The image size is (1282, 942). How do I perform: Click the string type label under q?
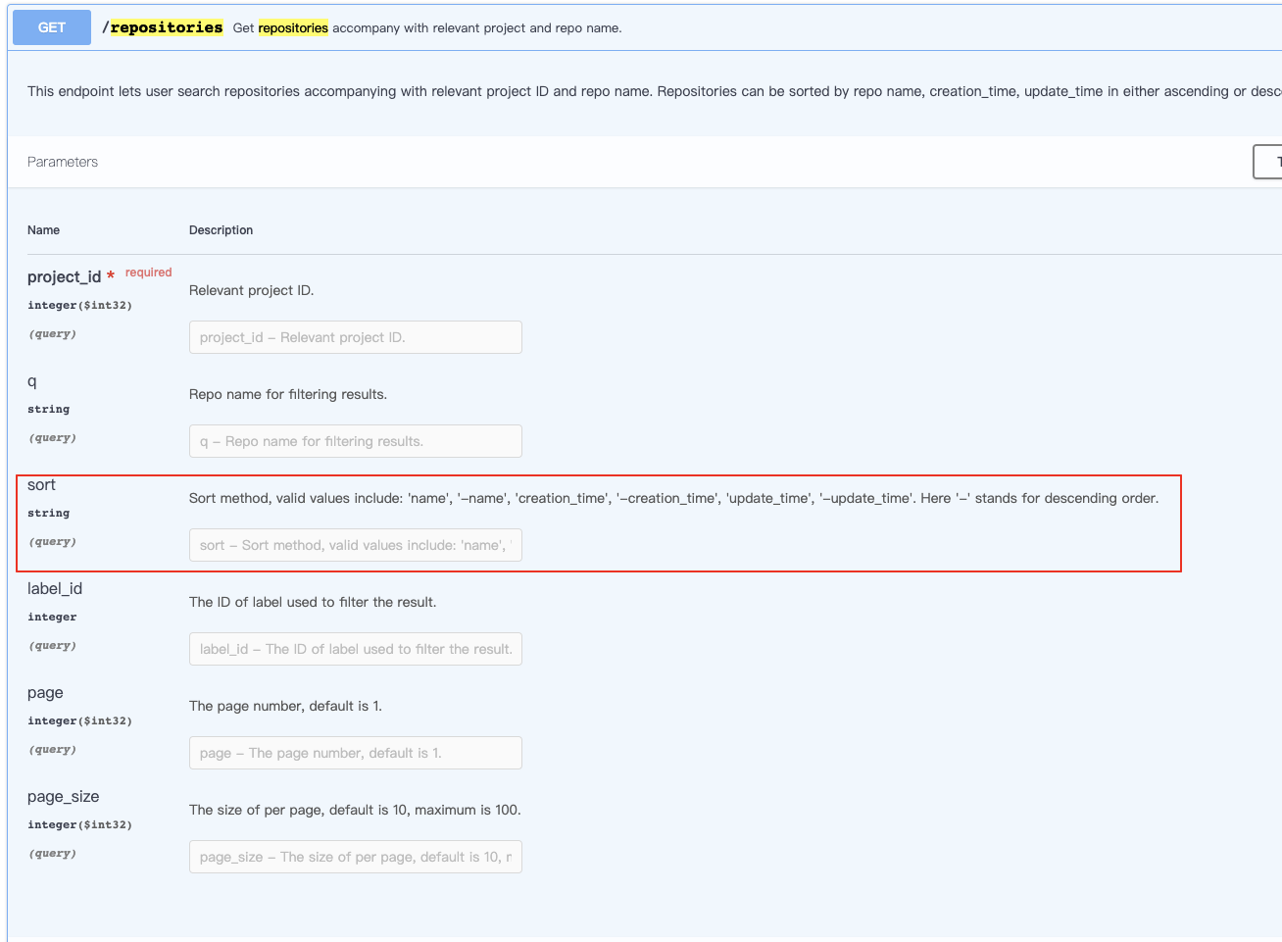47,409
